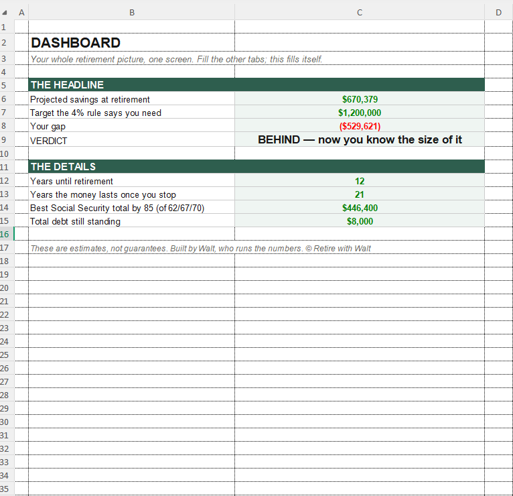
Task: Select the 'BEHIND — now you know' verdict cell
Action: [x=360, y=140]
